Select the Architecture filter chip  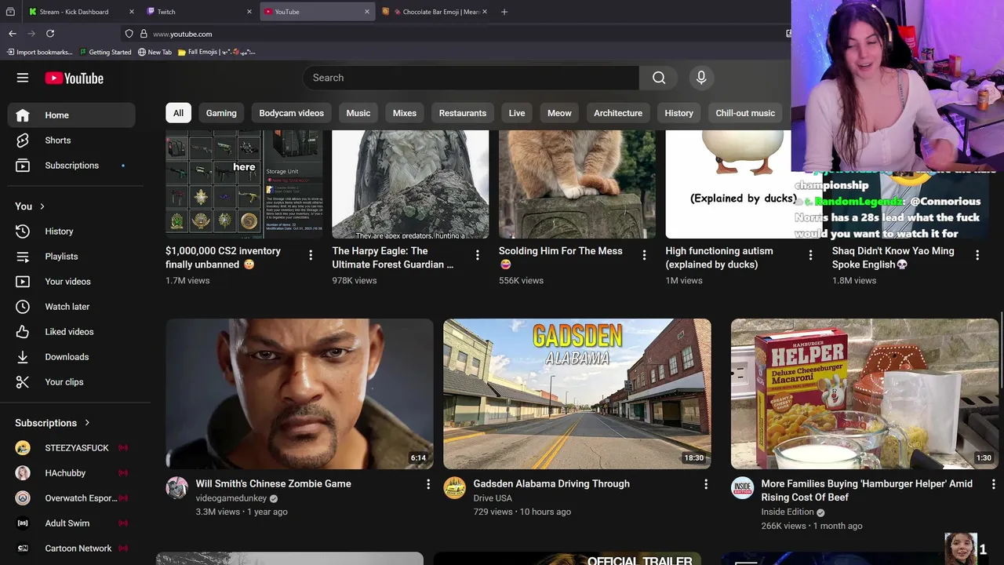[618, 113]
